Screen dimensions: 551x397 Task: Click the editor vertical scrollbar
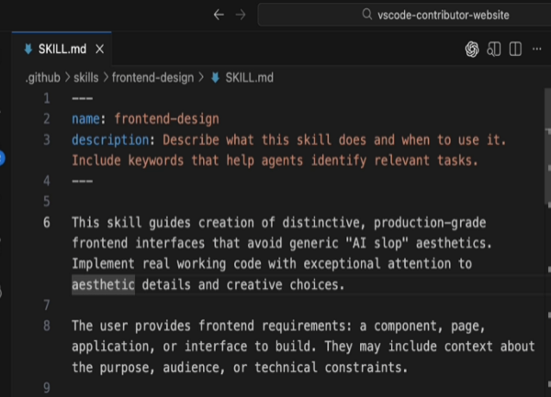click(x=548, y=148)
